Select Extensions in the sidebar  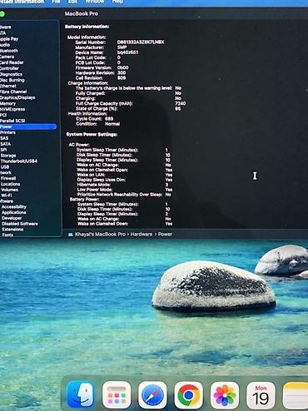12,230
